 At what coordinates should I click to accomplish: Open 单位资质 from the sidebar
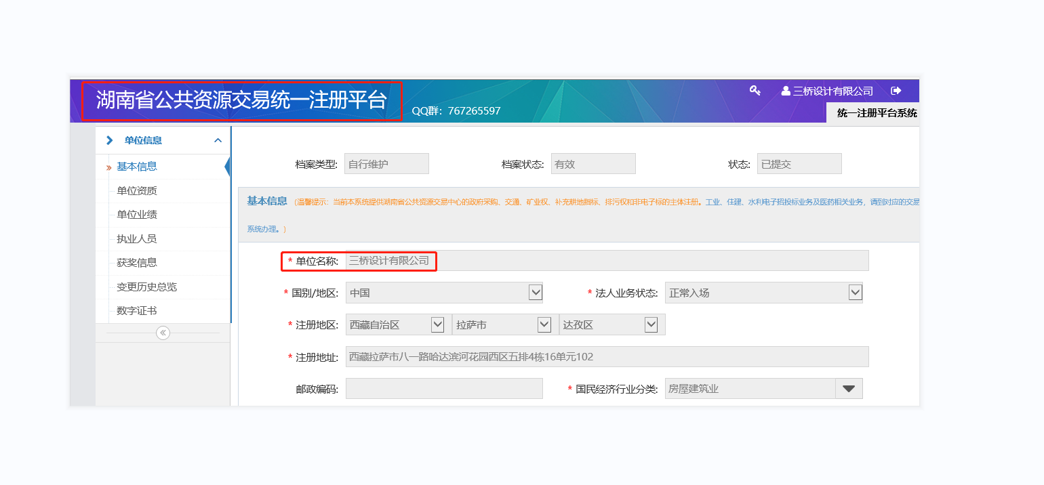(x=137, y=191)
